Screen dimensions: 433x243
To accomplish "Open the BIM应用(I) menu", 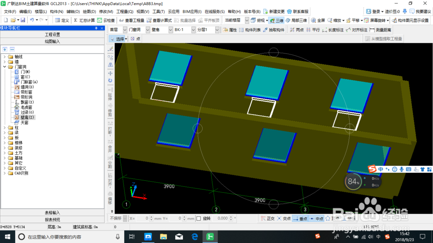I will pyautogui.click(x=192, y=12).
